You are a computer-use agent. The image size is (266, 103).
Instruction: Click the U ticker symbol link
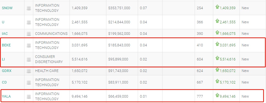coord(3,22)
